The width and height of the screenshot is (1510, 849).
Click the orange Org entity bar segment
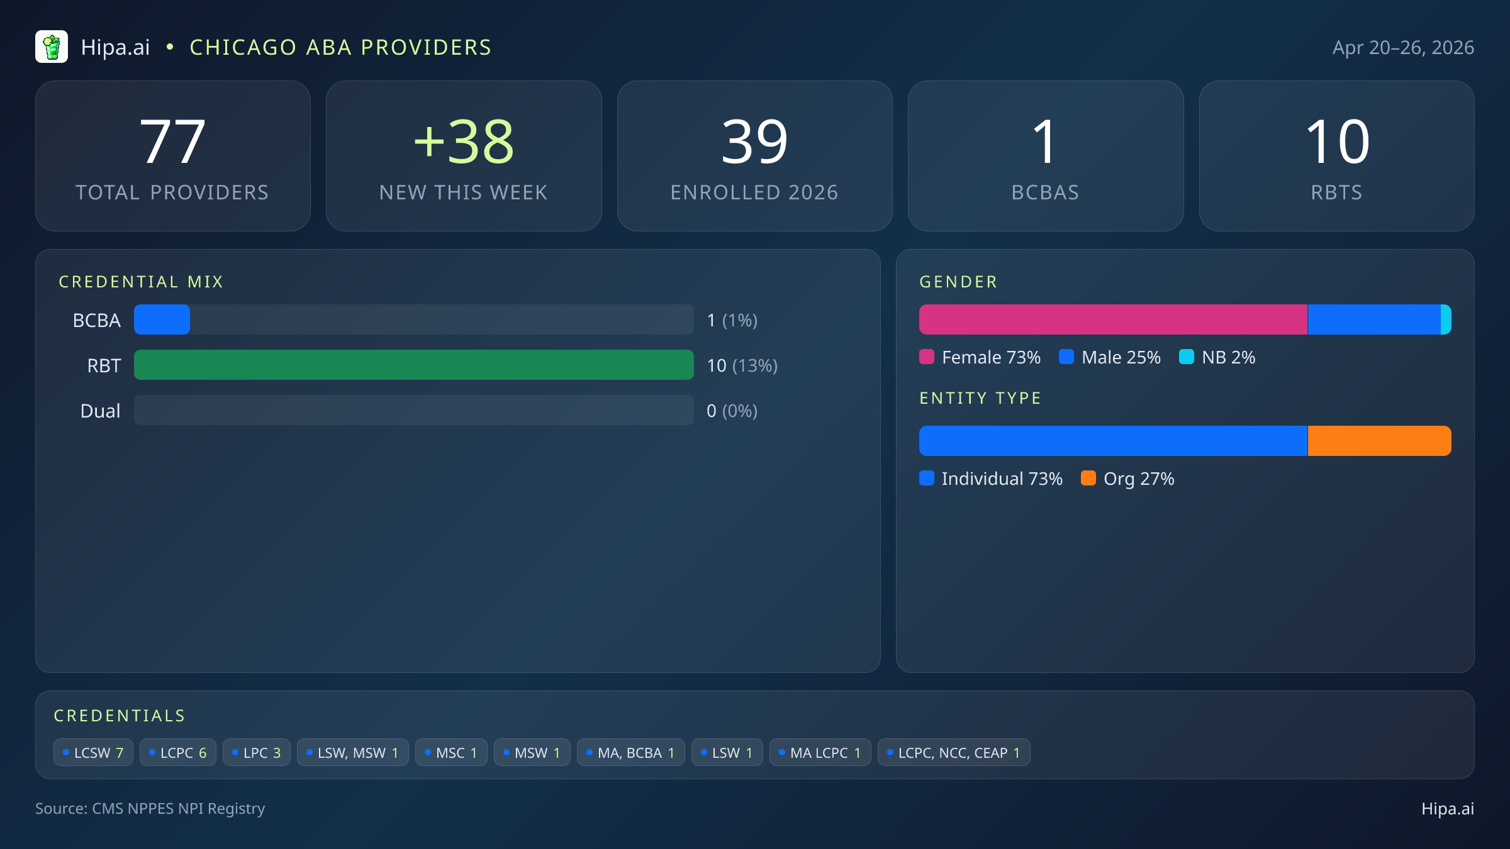pyautogui.click(x=1379, y=441)
